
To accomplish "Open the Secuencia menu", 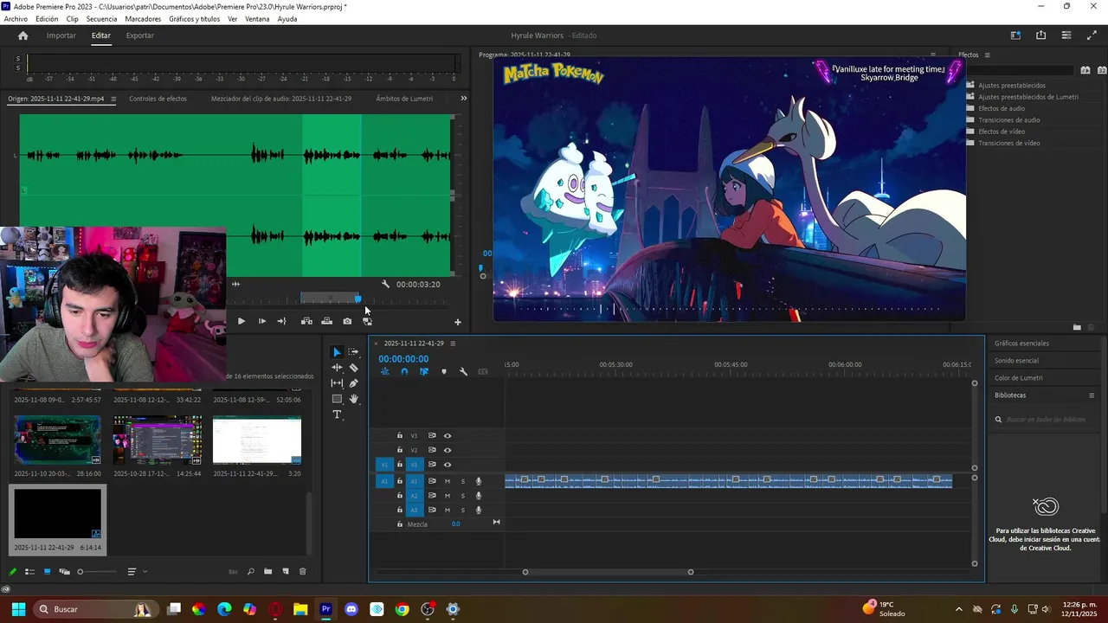I will (x=101, y=19).
